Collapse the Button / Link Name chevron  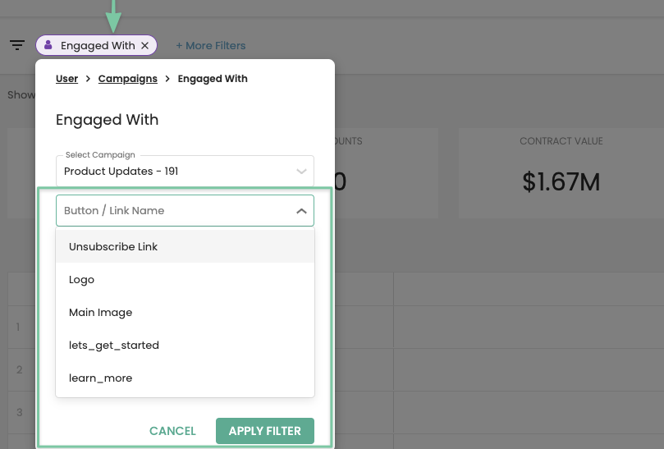pos(301,210)
